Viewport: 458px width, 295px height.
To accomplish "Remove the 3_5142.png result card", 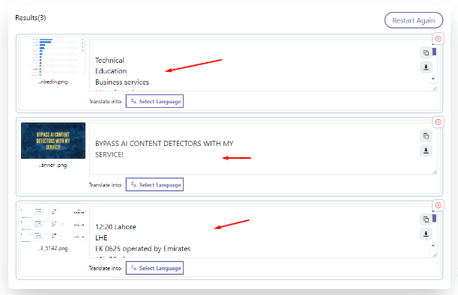I will [439, 205].
